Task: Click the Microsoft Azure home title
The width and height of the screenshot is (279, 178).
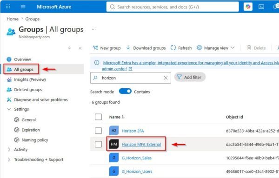Action: pyautogui.click(x=54, y=7)
